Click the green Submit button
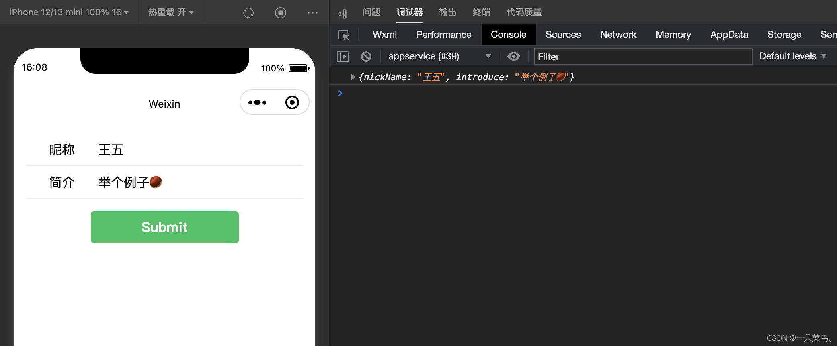 [x=165, y=227]
